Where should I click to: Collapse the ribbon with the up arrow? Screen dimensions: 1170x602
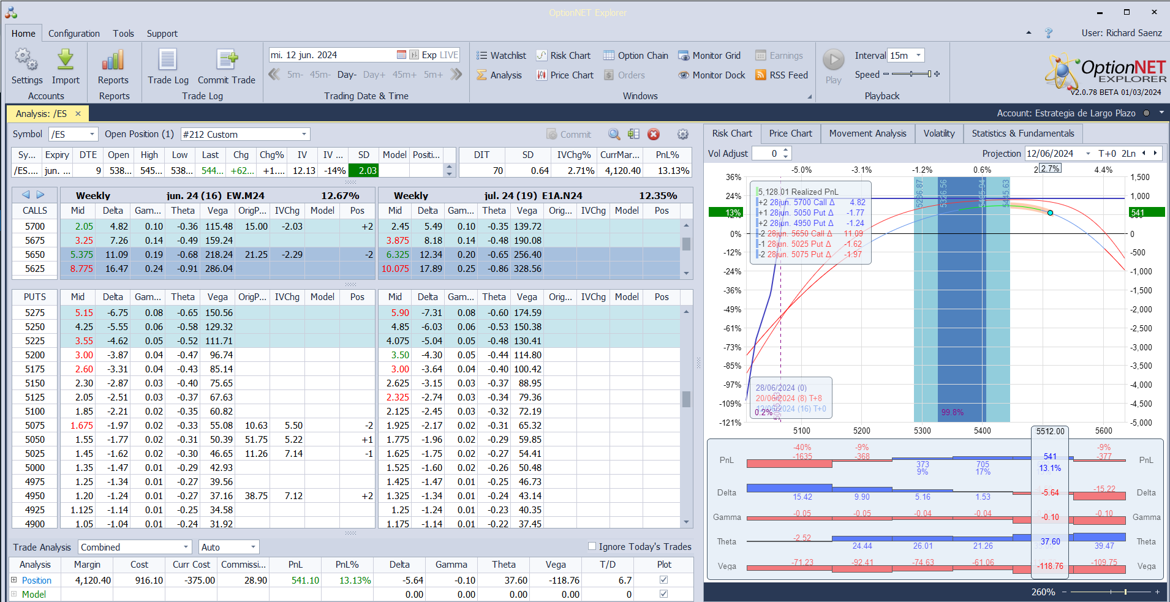coord(1028,33)
